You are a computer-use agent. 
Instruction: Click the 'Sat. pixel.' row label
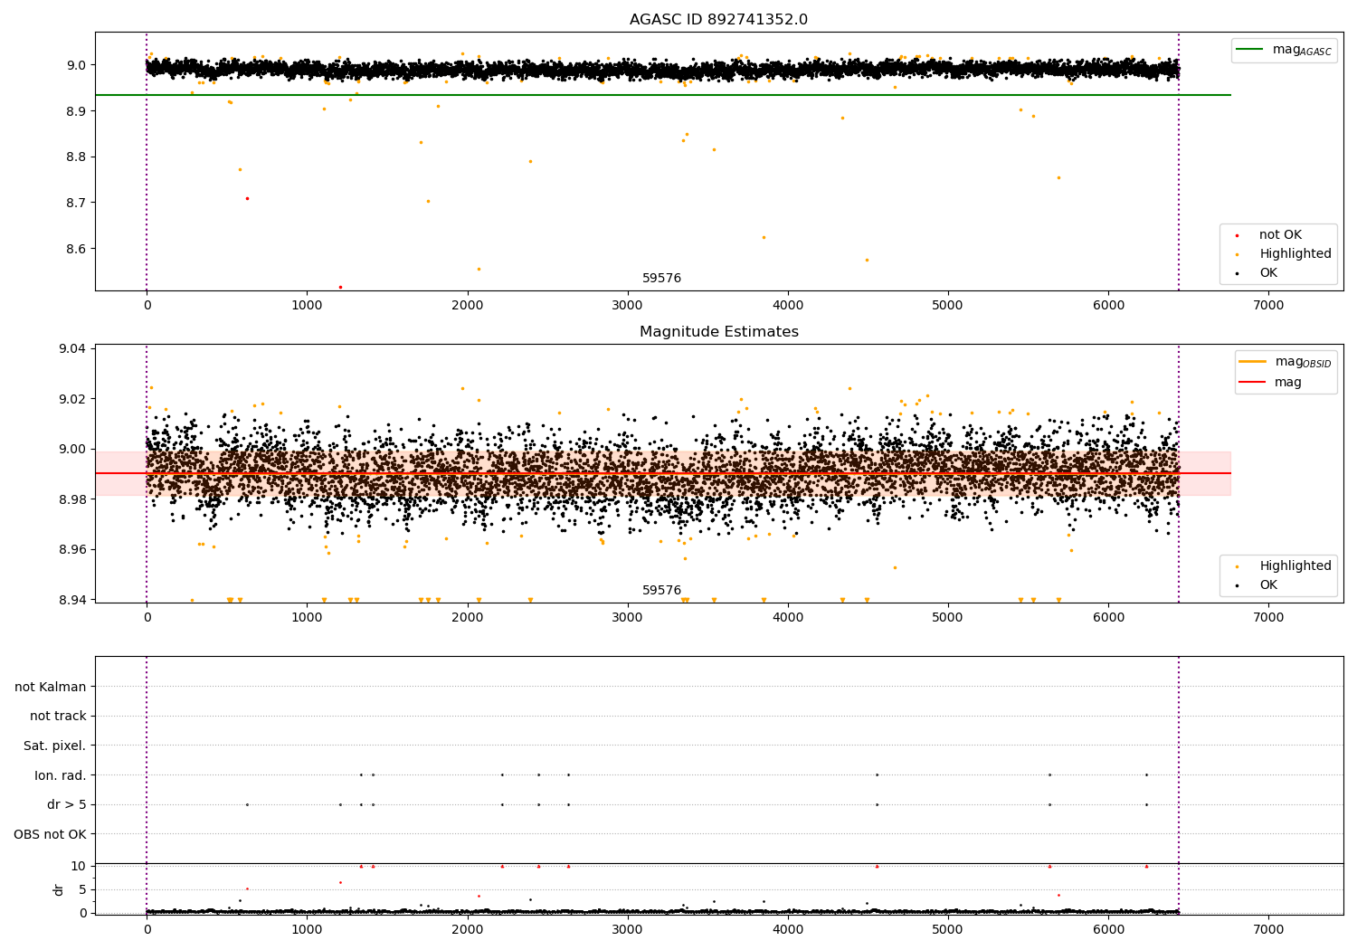(55, 746)
